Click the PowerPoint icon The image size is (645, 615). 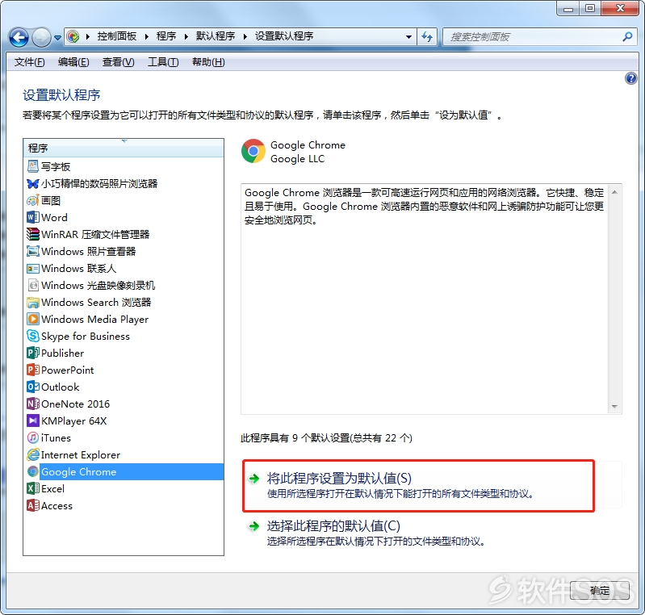33,370
